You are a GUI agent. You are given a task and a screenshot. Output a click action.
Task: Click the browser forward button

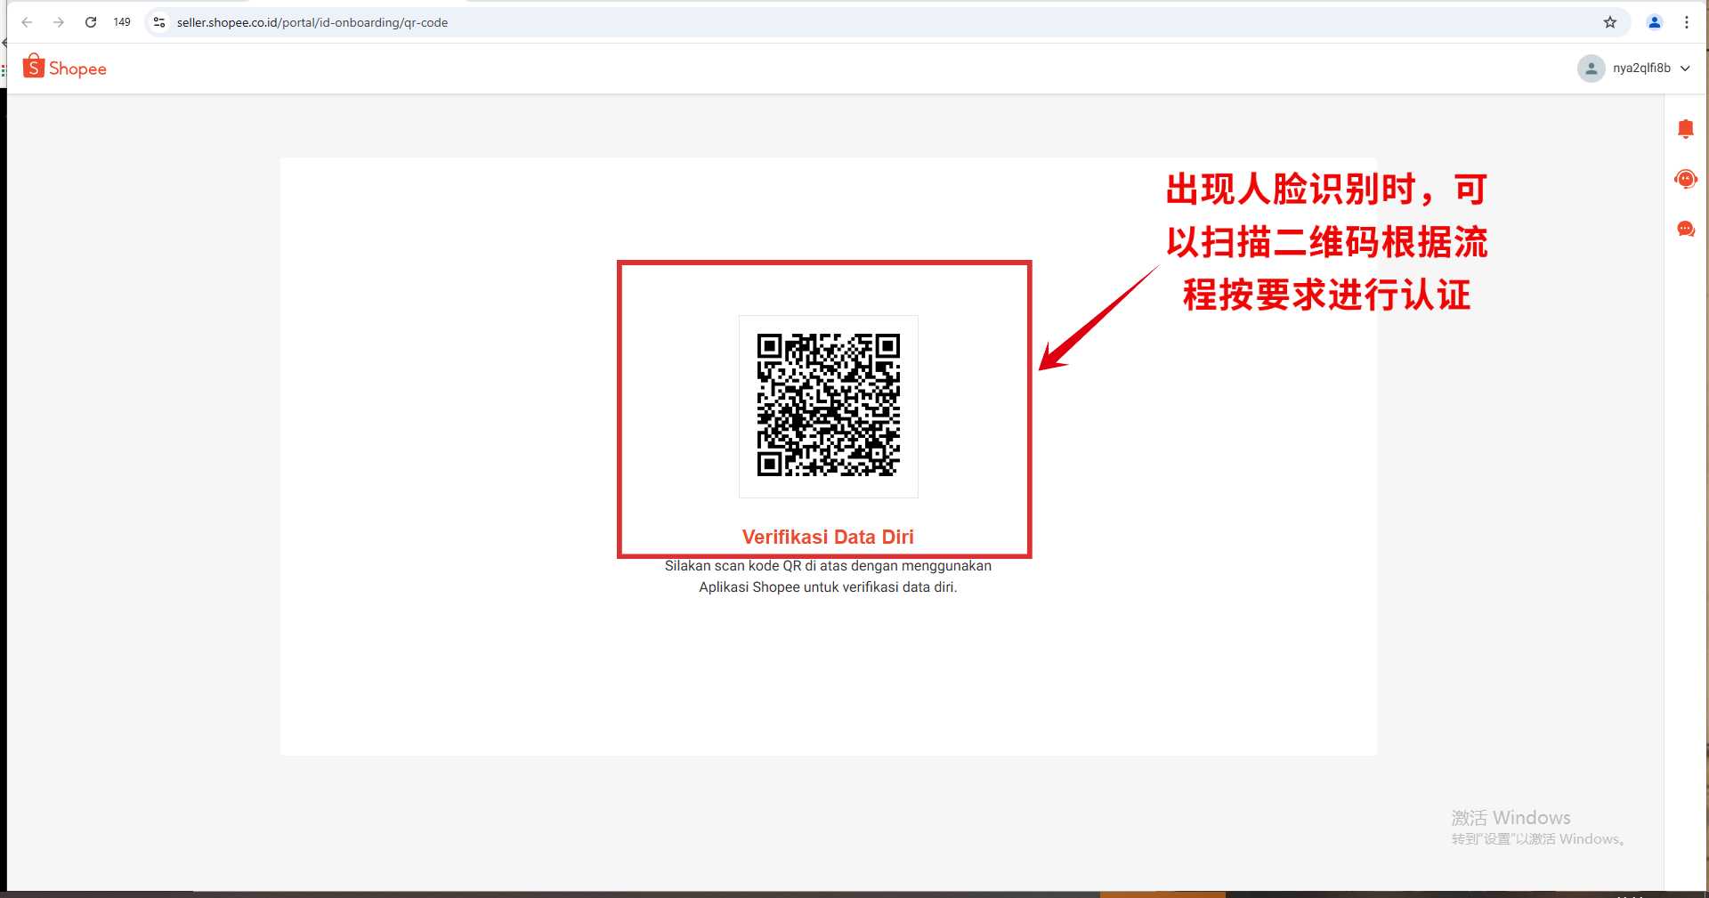pyautogui.click(x=59, y=22)
